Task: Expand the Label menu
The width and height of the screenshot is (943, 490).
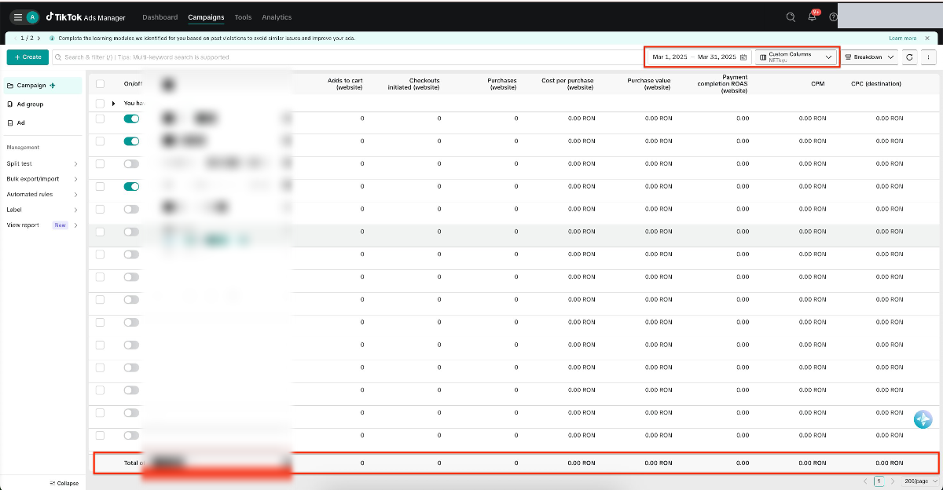Action: pyautogui.click(x=42, y=210)
